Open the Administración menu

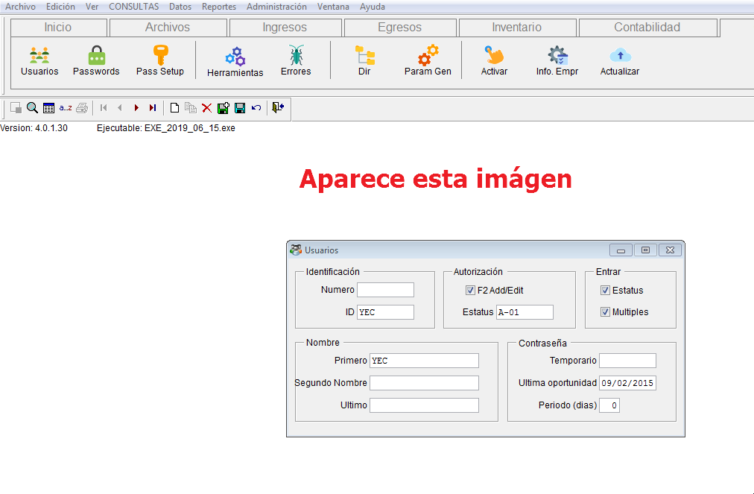pyautogui.click(x=276, y=7)
